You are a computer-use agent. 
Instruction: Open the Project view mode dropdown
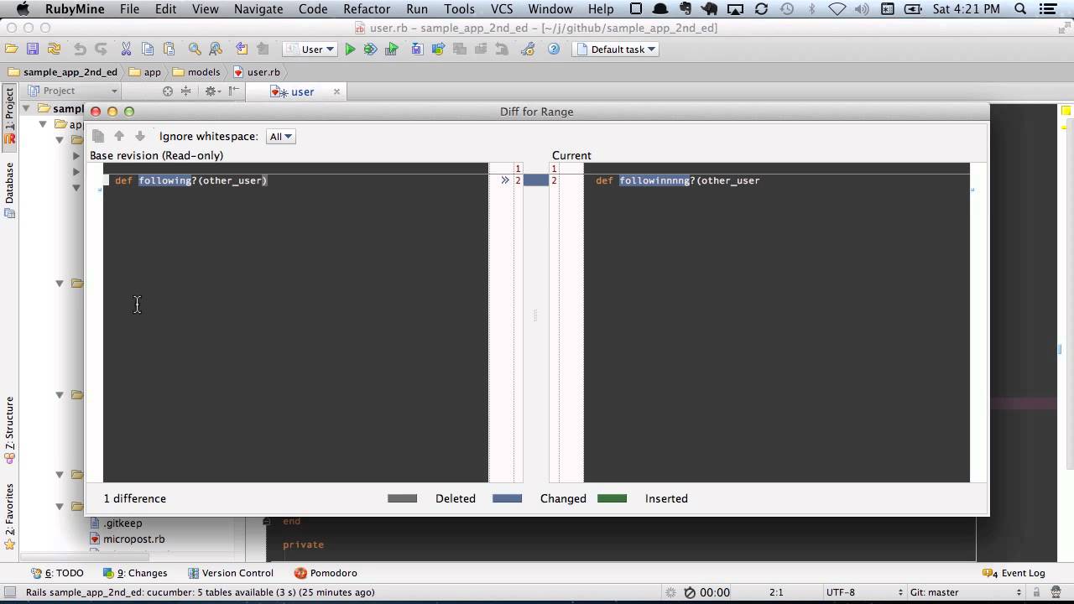74,91
